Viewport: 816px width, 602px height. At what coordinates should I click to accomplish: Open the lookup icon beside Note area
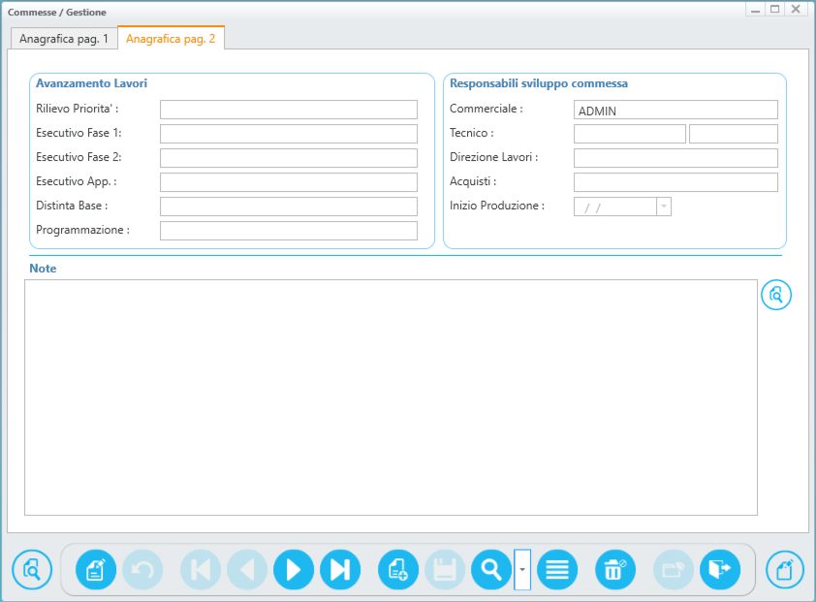click(776, 295)
